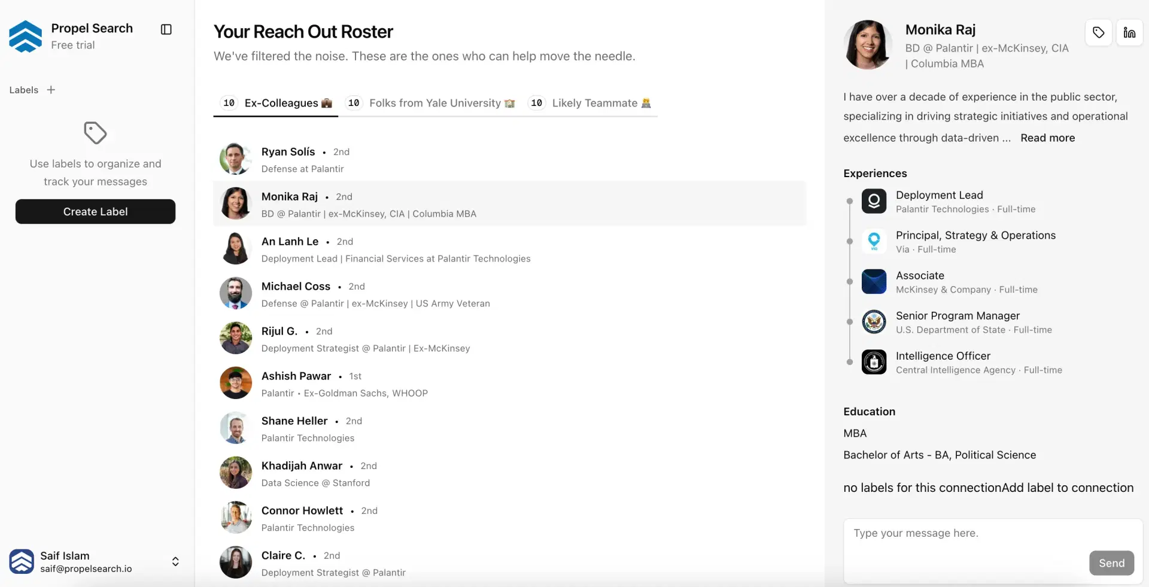Viewport: 1149px width, 587px height.
Task: Switch to the Ex-Colleagues tab
Action: [276, 103]
